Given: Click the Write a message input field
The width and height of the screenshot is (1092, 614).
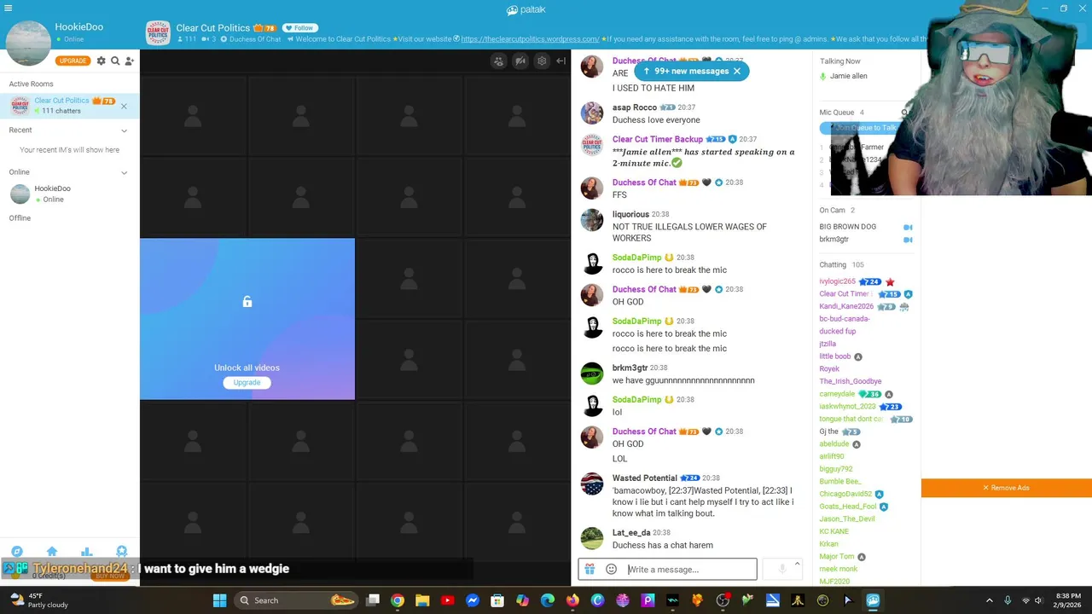Looking at the screenshot, I should [689, 570].
